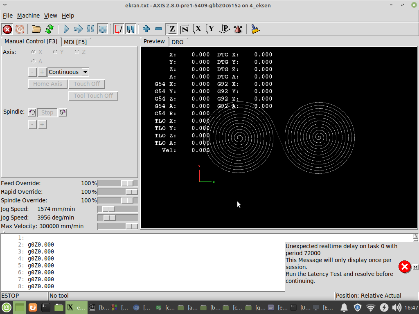
Task: Decrease spindle speed minus button
Action: click(x=32, y=125)
